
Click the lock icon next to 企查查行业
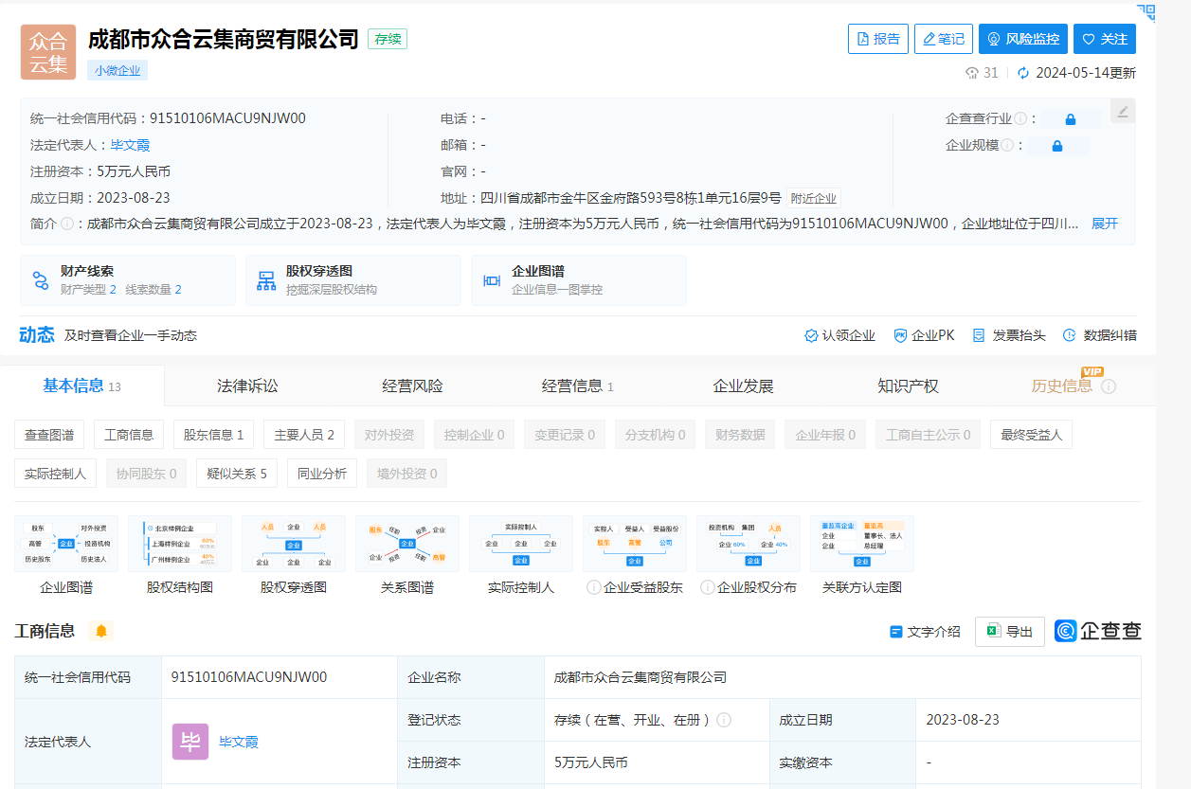(x=1071, y=119)
